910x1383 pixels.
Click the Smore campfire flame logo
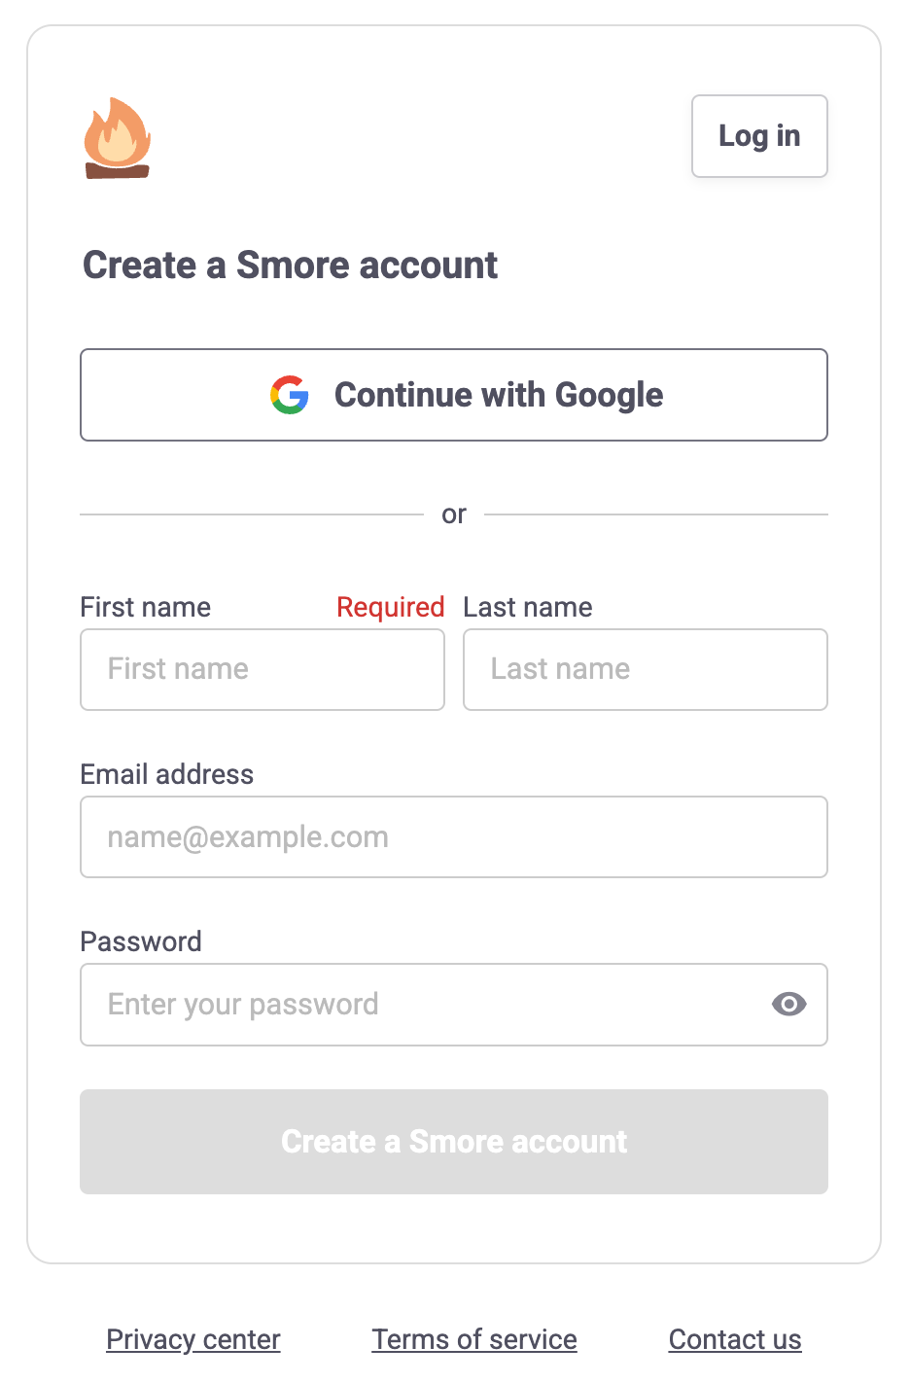[x=117, y=138]
